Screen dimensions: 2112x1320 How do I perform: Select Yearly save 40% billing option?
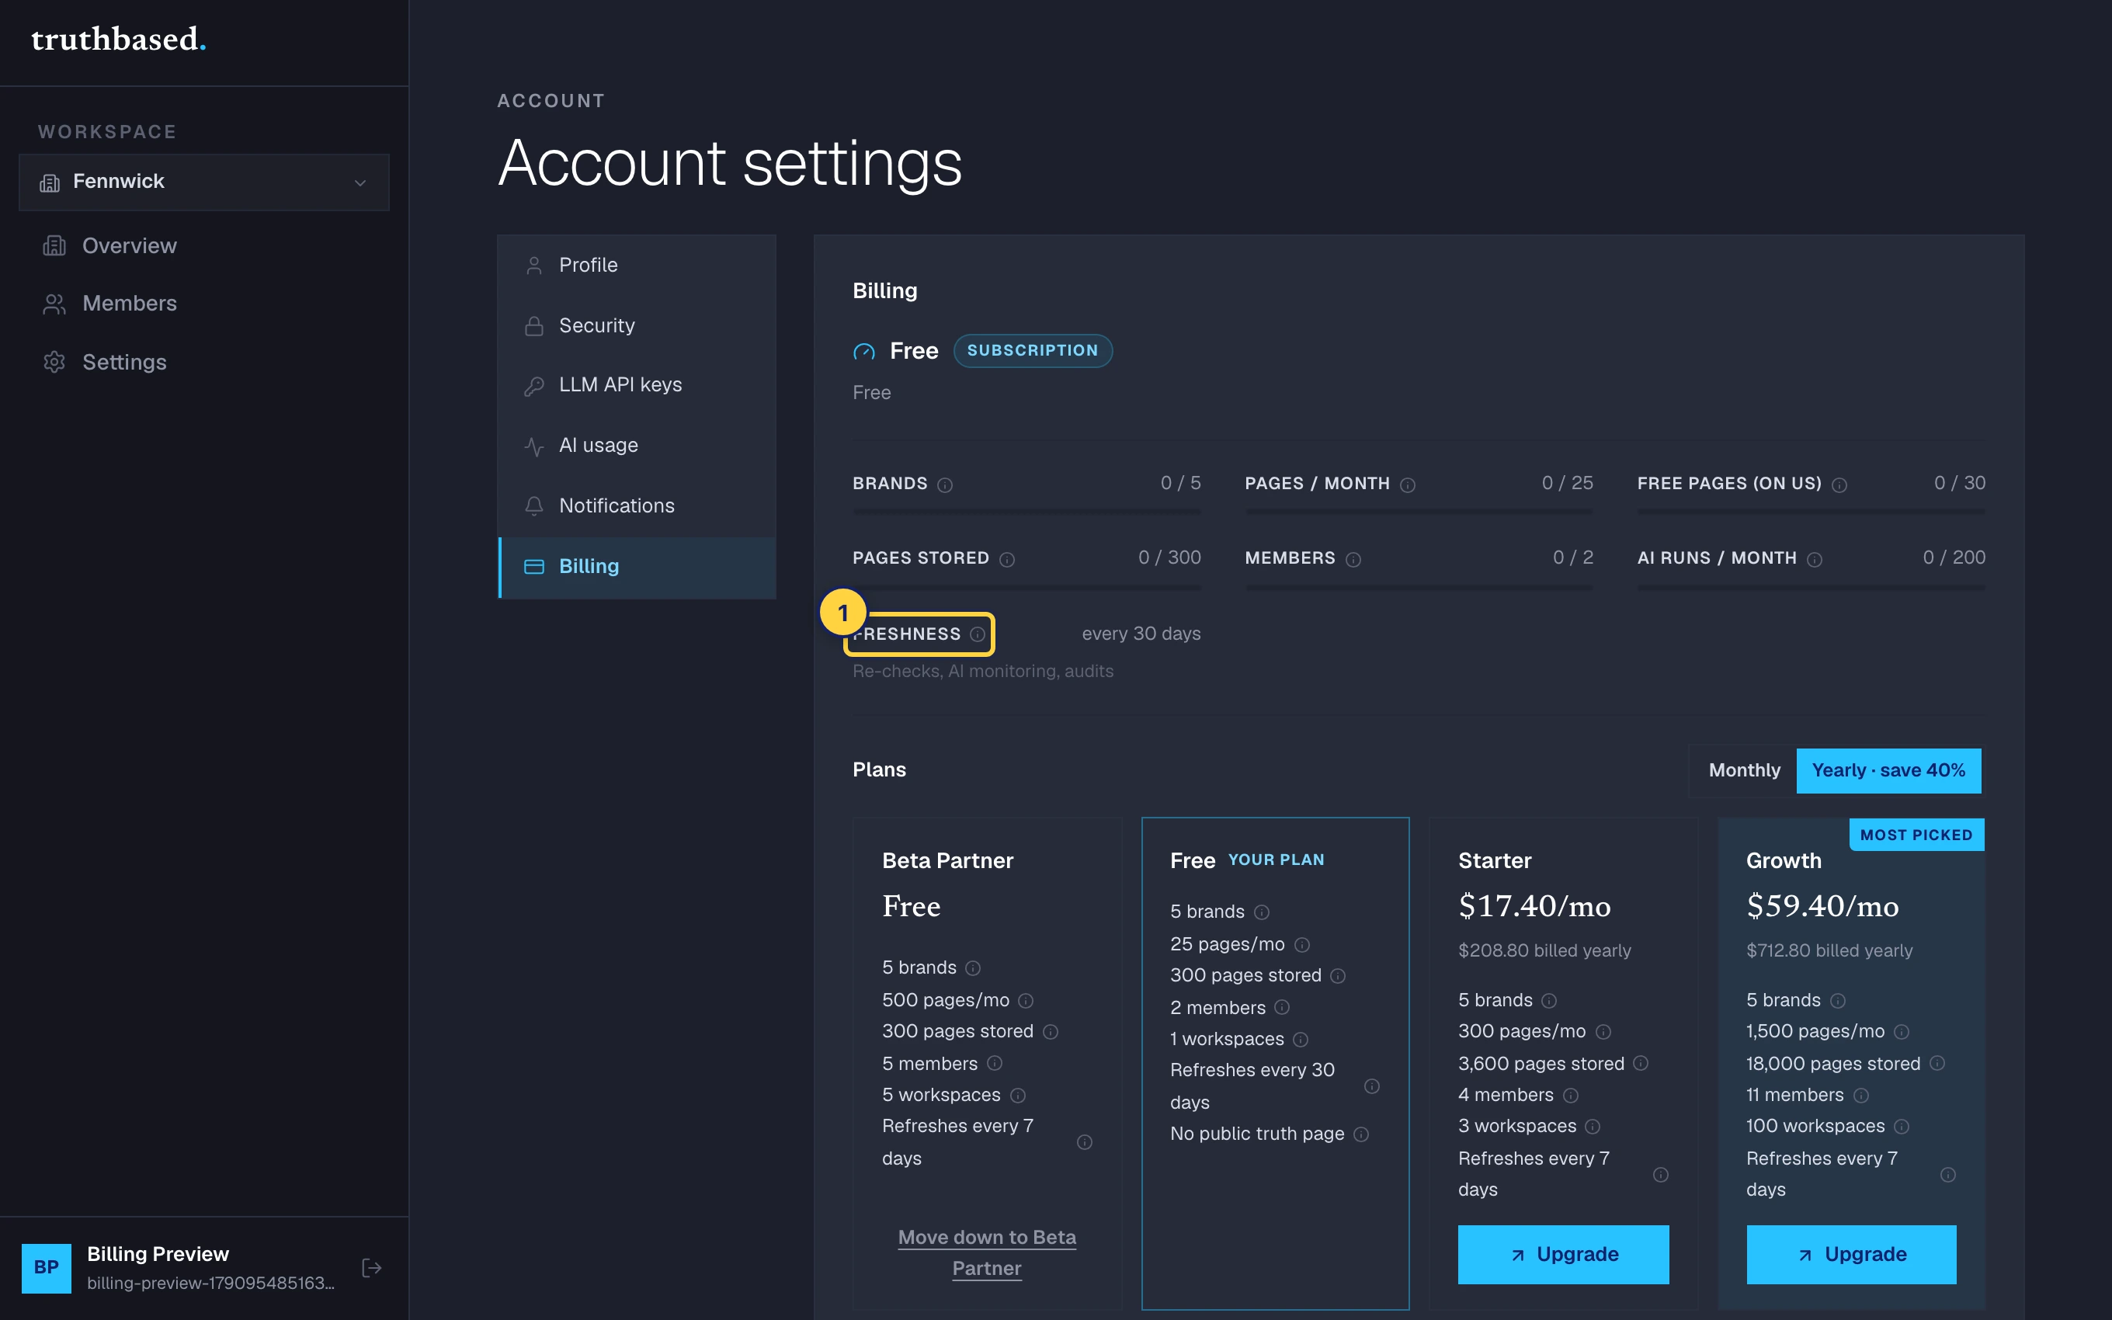coord(1888,770)
